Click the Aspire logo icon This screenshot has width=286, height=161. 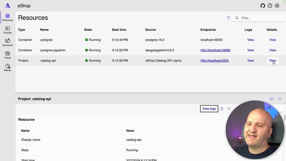[8, 5]
